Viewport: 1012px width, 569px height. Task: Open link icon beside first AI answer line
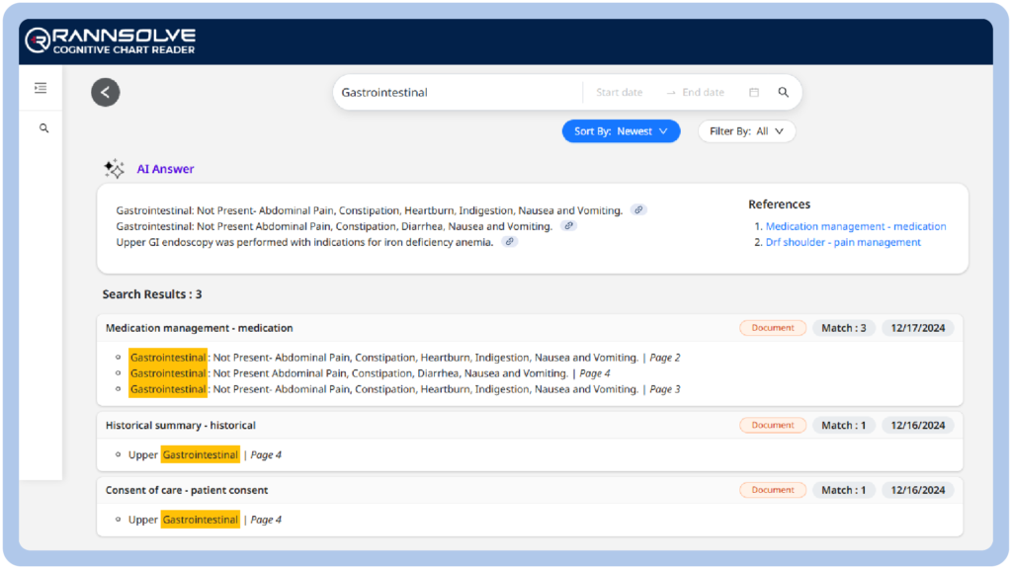(x=639, y=209)
